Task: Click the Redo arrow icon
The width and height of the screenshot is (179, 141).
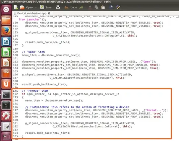Action: 81,8
